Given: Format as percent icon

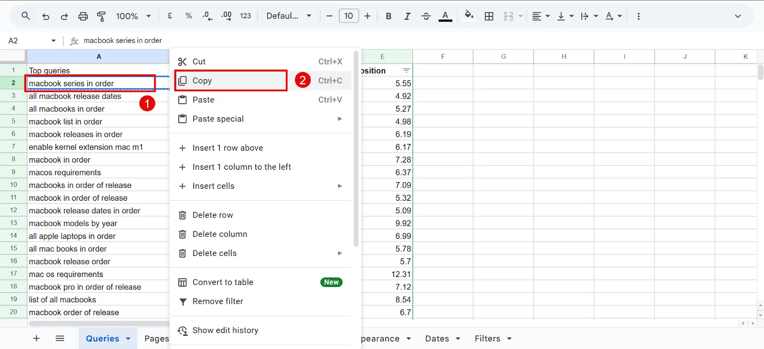Looking at the screenshot, I should pos(189,16).
